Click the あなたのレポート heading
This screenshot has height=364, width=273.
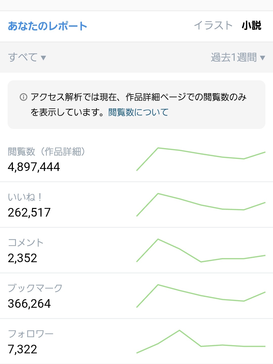pos(48,26)
